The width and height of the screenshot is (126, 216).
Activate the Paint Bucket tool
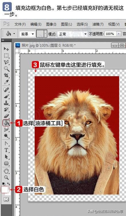6,123
